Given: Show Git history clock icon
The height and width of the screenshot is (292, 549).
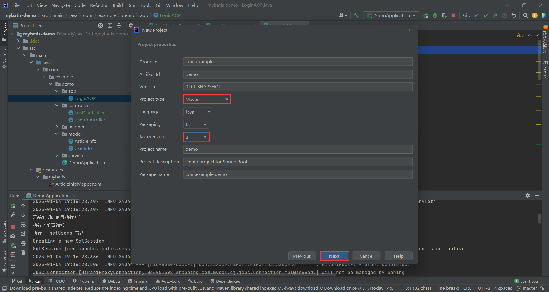Looking at the screenshot, I should tap(504, 15).
